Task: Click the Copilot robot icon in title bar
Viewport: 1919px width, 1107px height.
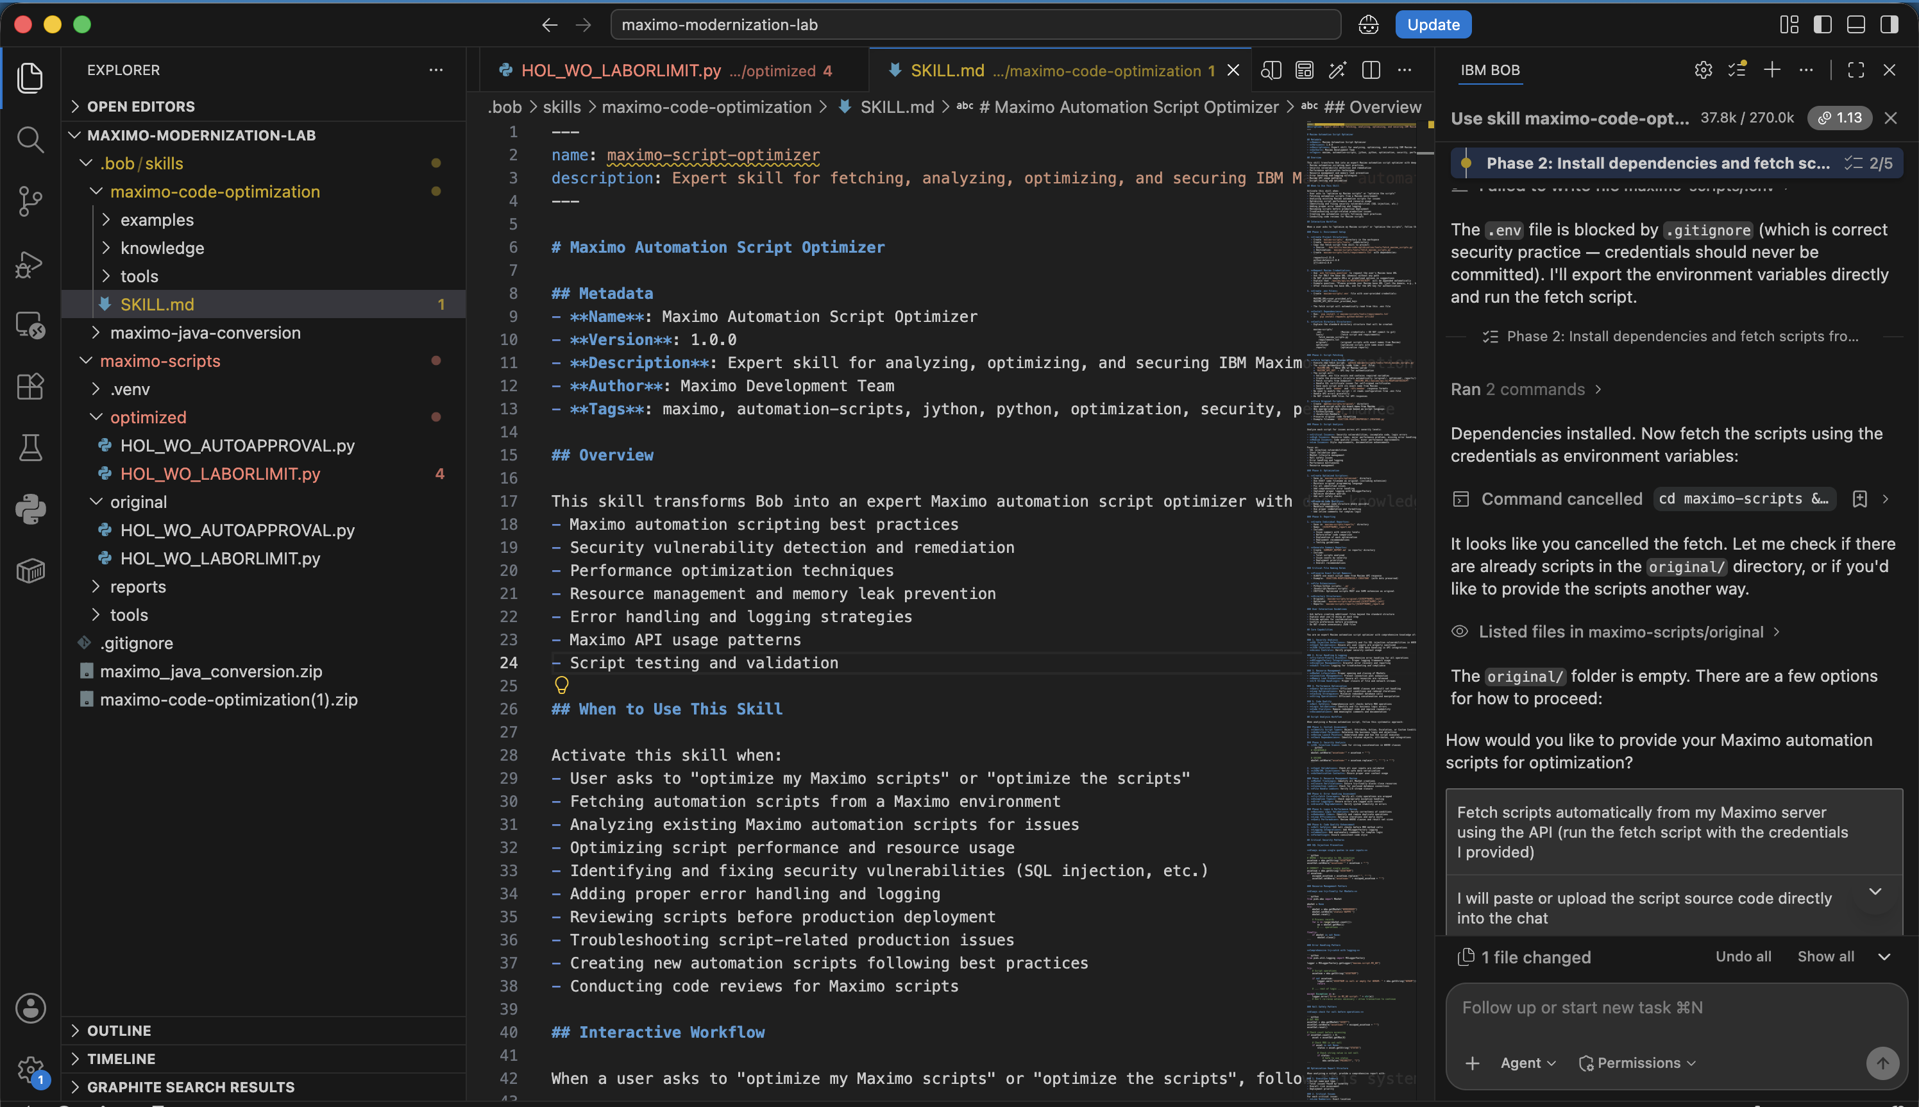Action: point(1369,24)
